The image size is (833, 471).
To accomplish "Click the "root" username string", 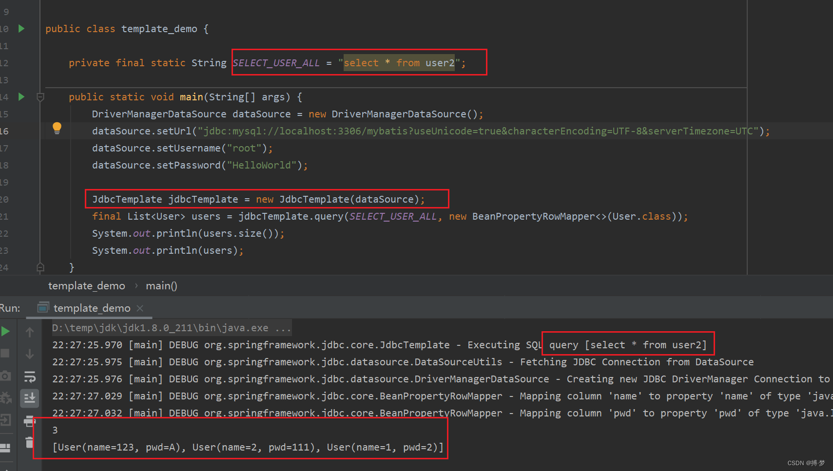I will coord(247,148).
